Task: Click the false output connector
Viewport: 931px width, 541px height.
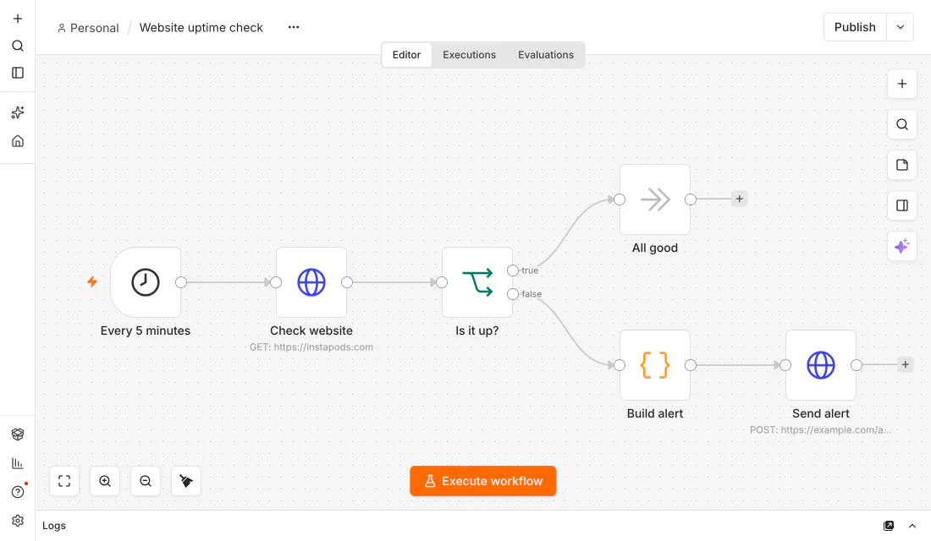Action: [x=513, y=294]
